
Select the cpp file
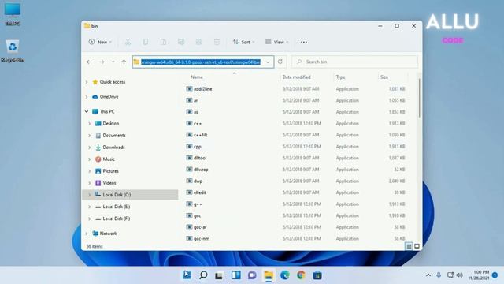[198, 147]
